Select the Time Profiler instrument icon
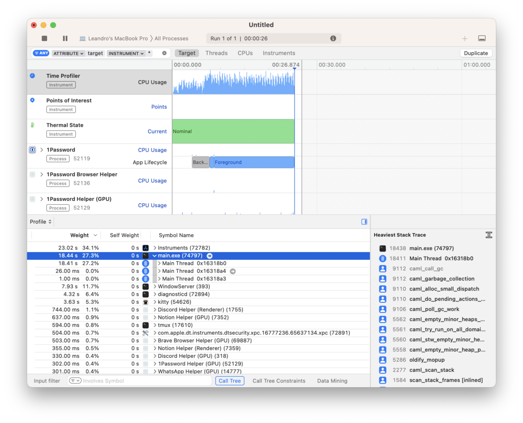The height and width of the screenshot is (423, 523). pyautogui.click(x=32, y=76)
